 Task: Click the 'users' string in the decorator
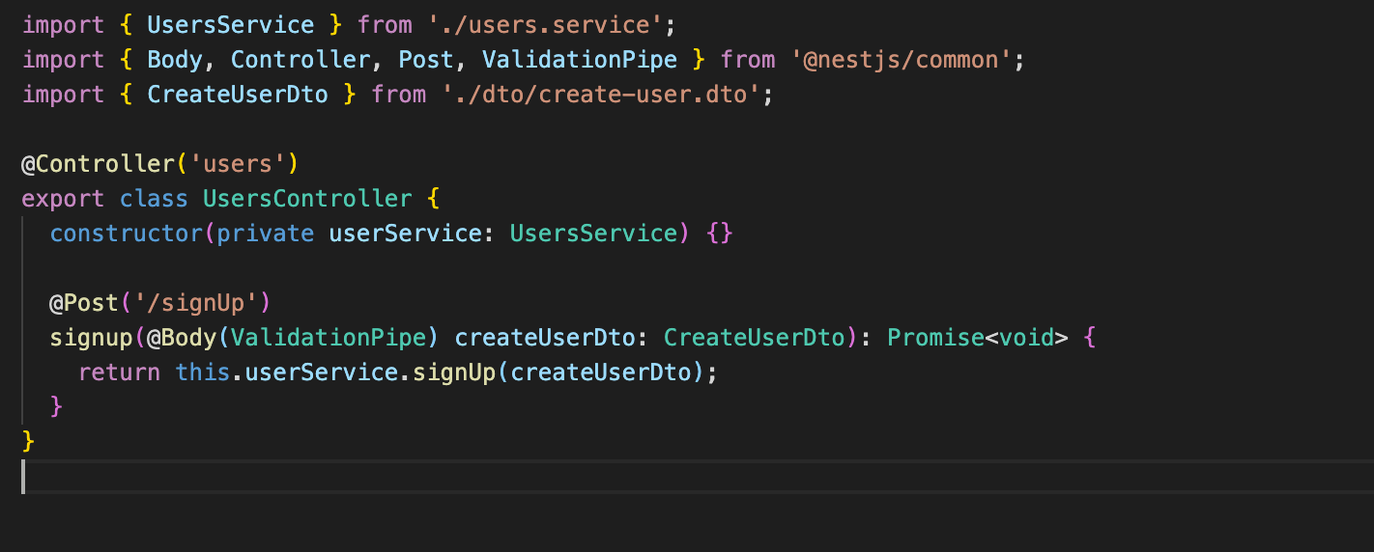238,163
